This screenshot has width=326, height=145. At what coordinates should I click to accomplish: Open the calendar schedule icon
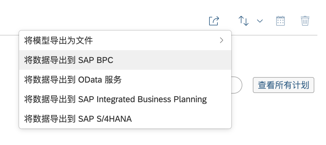point(280,21)
